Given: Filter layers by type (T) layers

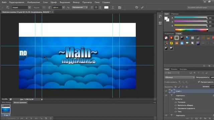Looking at the screenshot, I should tap(199, 73).
